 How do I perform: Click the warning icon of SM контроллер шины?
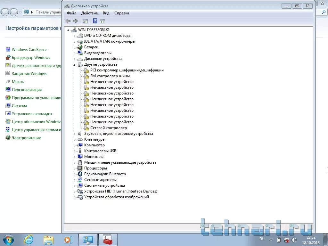tap(86, 76)
